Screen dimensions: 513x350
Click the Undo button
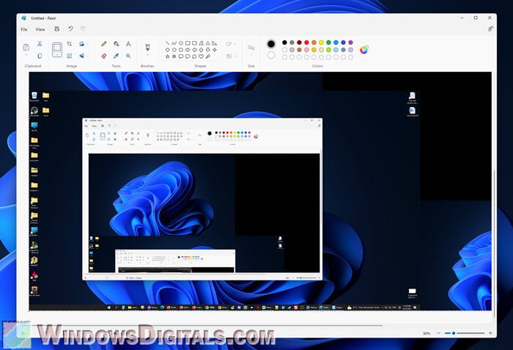coord(70,29)
